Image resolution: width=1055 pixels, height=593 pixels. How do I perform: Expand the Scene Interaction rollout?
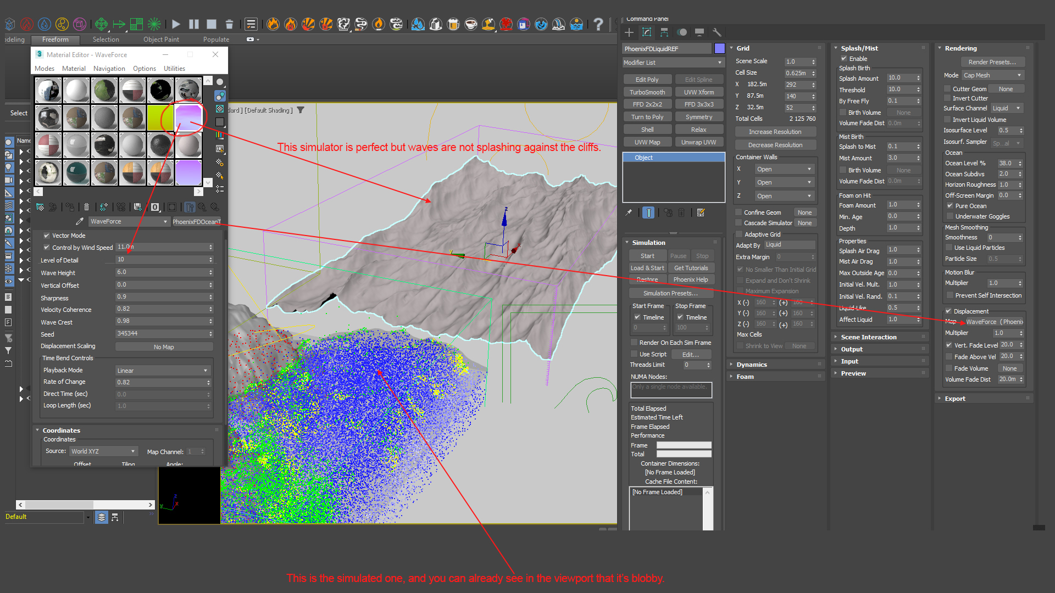[x=868, y=337]
